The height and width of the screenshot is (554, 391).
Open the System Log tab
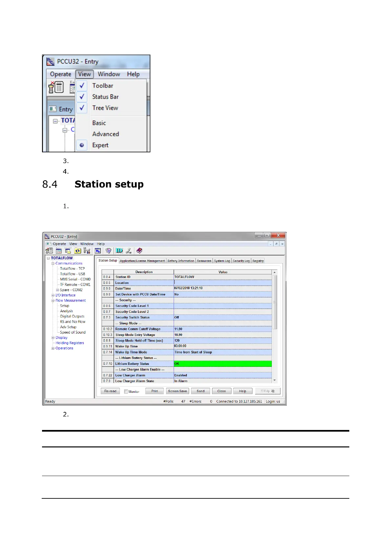point(222,261)
